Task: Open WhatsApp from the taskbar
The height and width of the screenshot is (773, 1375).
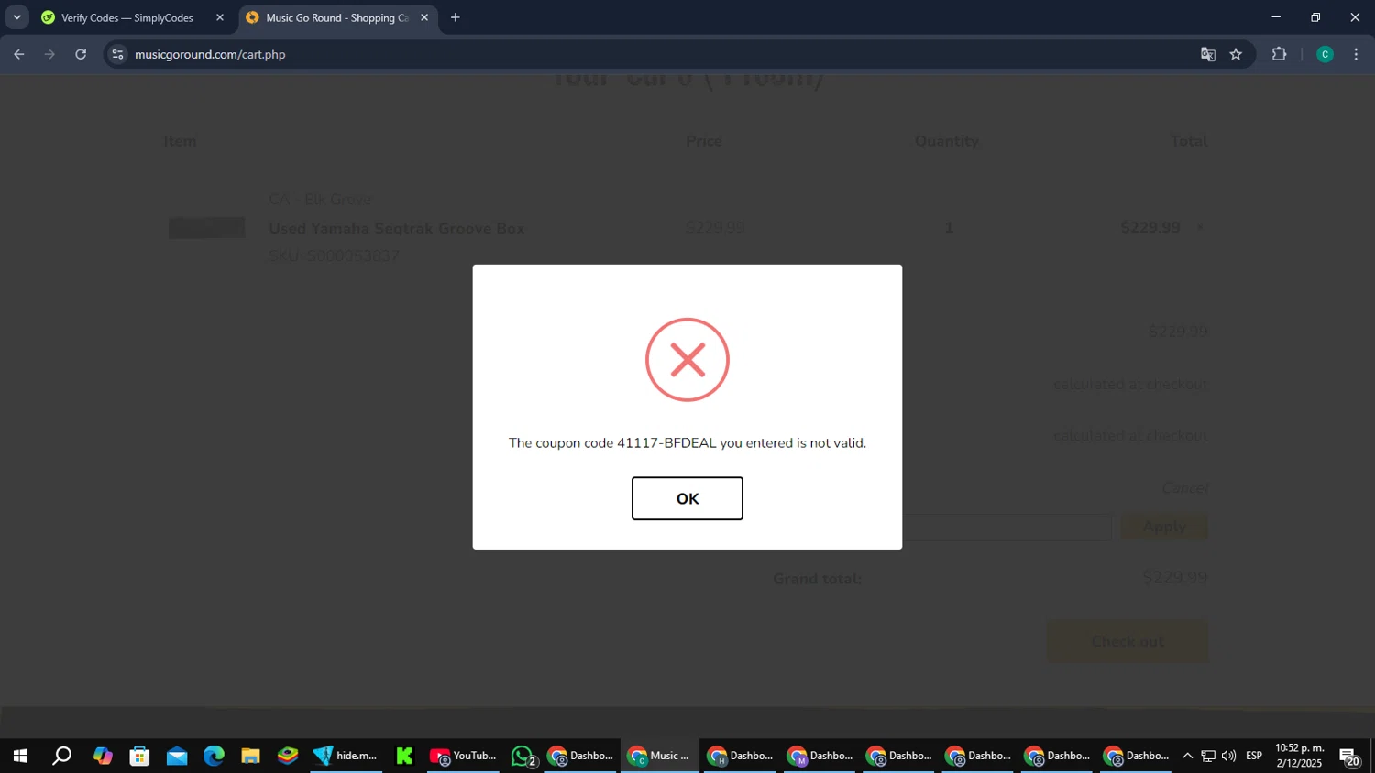Action: pyautogui.click(x=523, y=756)
